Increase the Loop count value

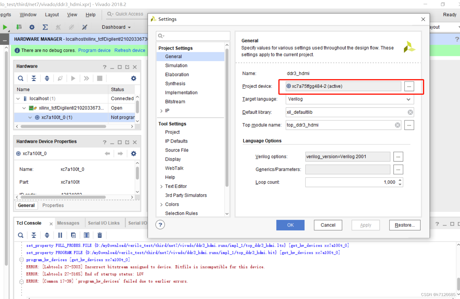[400, 180]
